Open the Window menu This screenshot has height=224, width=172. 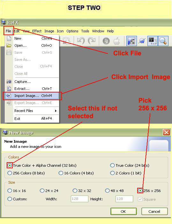[98, 31]
